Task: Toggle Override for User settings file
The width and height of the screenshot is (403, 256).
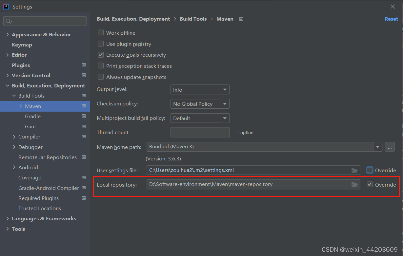Action: (370, 170)
